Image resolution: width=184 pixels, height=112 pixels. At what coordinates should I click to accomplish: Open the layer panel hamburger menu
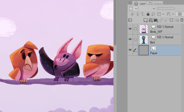(130, 3)
